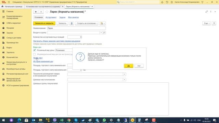Open Мои заметки link tab
The height and width of the screenshot is (123, 219).
click(74, 17)
